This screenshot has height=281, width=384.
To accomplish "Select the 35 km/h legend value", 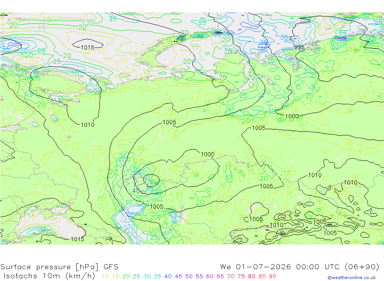I will 157,276.
